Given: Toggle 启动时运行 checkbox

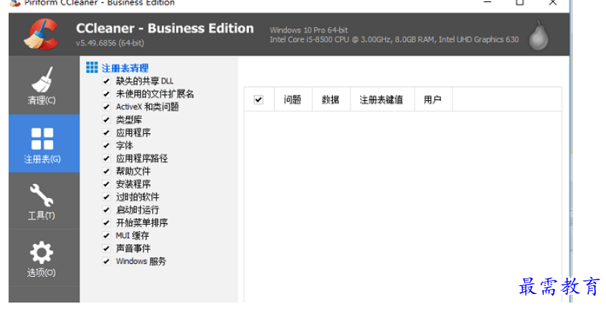Looking at the screenshot, I should pos(106,210).
